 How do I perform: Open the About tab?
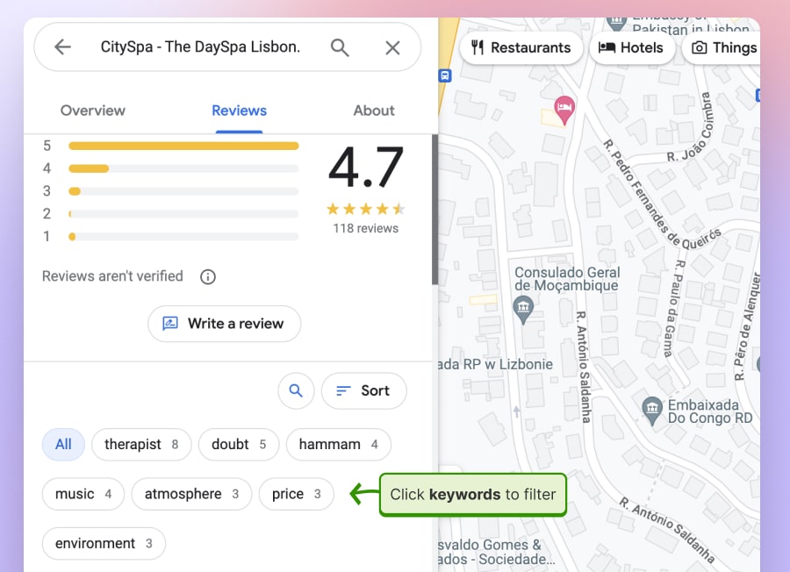point(374,111)
